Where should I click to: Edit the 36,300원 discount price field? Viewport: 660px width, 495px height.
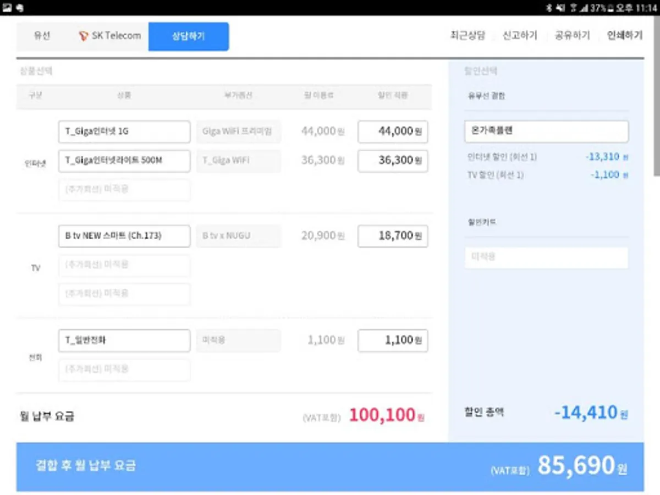393,161
